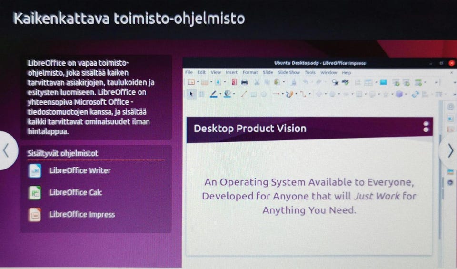This screenshot has height=269, width=457.
Task: Click the Line Color pencil icon
Action: tap(214, 94)
